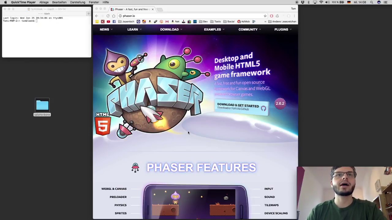Click the site info icon beside phaser.io

coord(120,16)
